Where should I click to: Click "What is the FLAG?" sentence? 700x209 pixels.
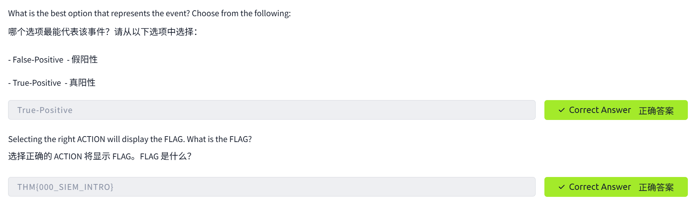pos(219,139)
